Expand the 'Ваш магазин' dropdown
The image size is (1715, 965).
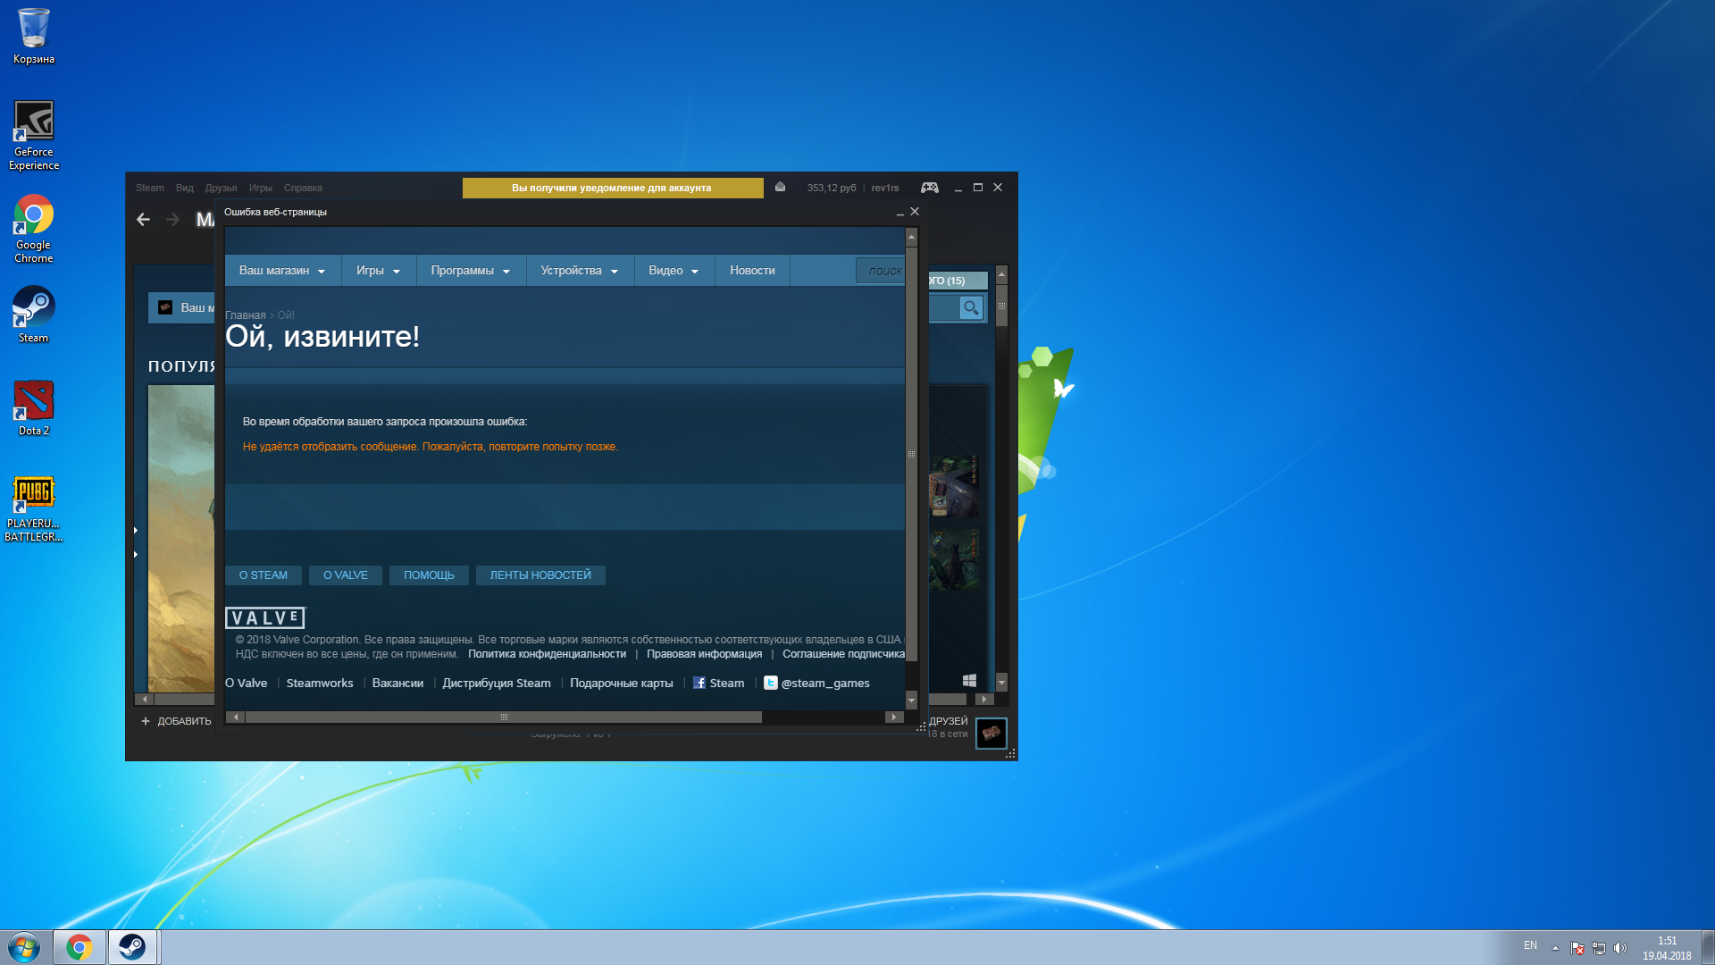click(282, 271)
